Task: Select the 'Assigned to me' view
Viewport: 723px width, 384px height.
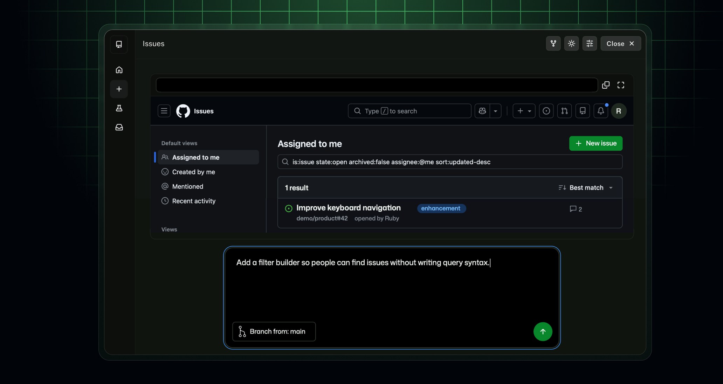Action: pos(208,157)
